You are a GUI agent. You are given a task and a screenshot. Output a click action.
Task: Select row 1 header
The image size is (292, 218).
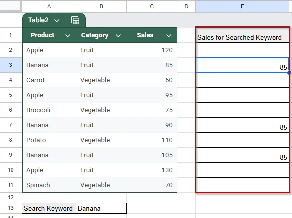[x=11, y=35]
